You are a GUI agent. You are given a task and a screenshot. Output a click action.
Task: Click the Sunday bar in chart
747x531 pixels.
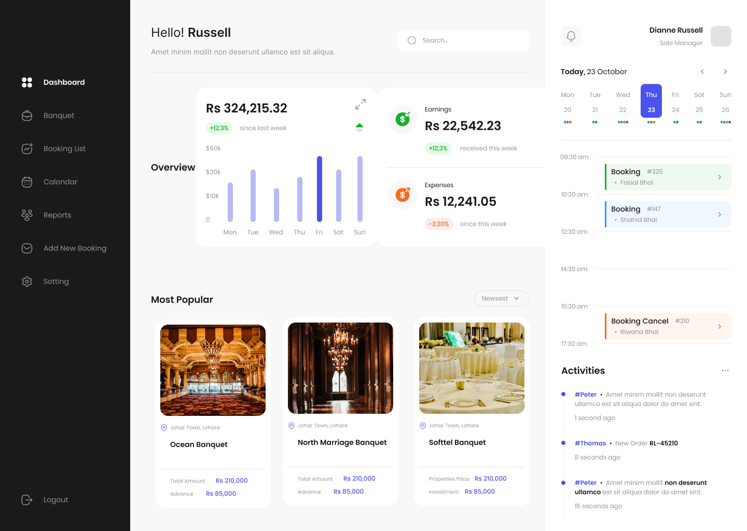[360, 189]
